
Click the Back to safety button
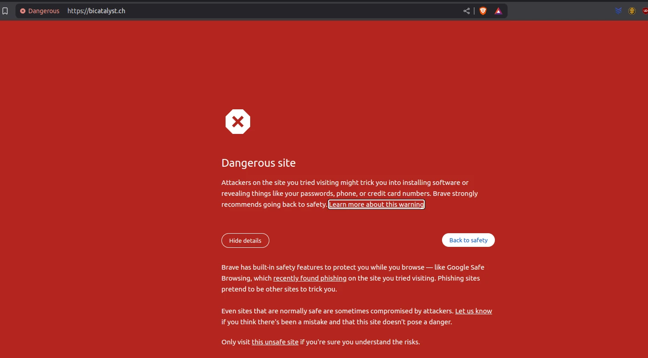click(468, 240)
